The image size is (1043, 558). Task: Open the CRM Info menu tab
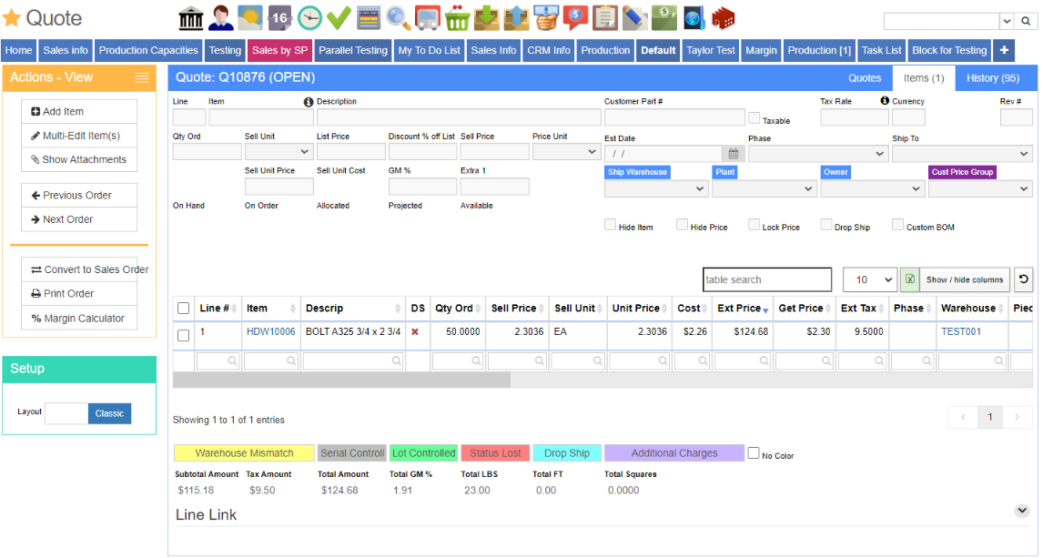point(548,51)
